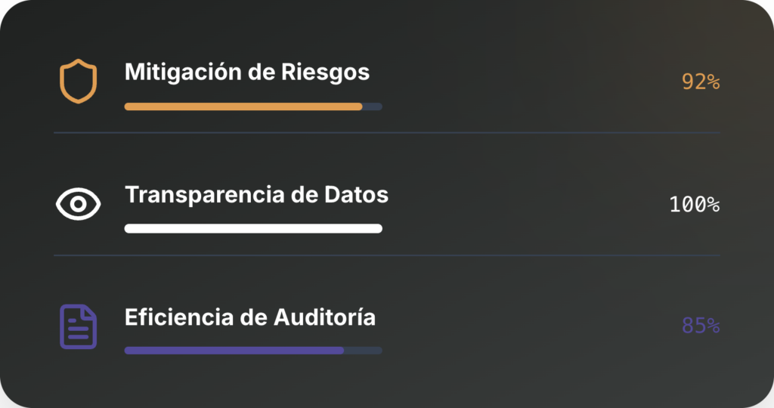This screenshot has height=408, width=774.
Task: Click the purple filled progress bar
Action: [x=234, y=351]
